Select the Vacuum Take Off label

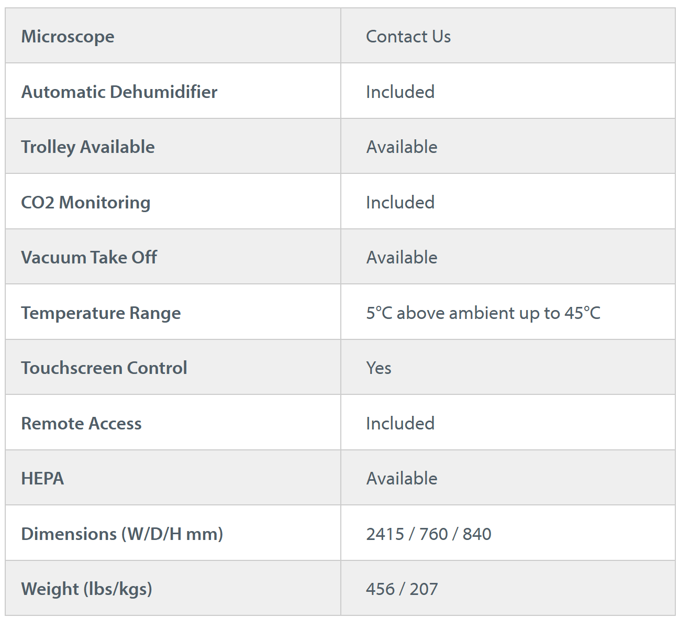coord(88,258)
